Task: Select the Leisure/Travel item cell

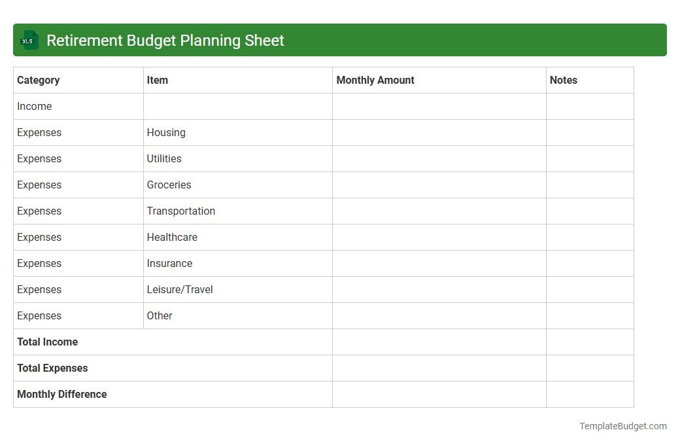Action: (180, 289)
